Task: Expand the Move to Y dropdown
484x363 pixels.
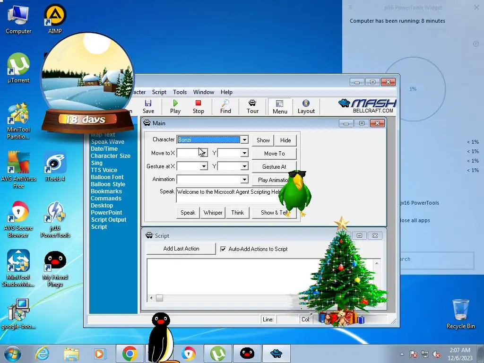Action: [x=244, y=153]
